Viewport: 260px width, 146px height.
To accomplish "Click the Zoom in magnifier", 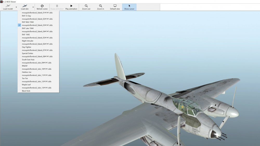I will pos(100,6).
